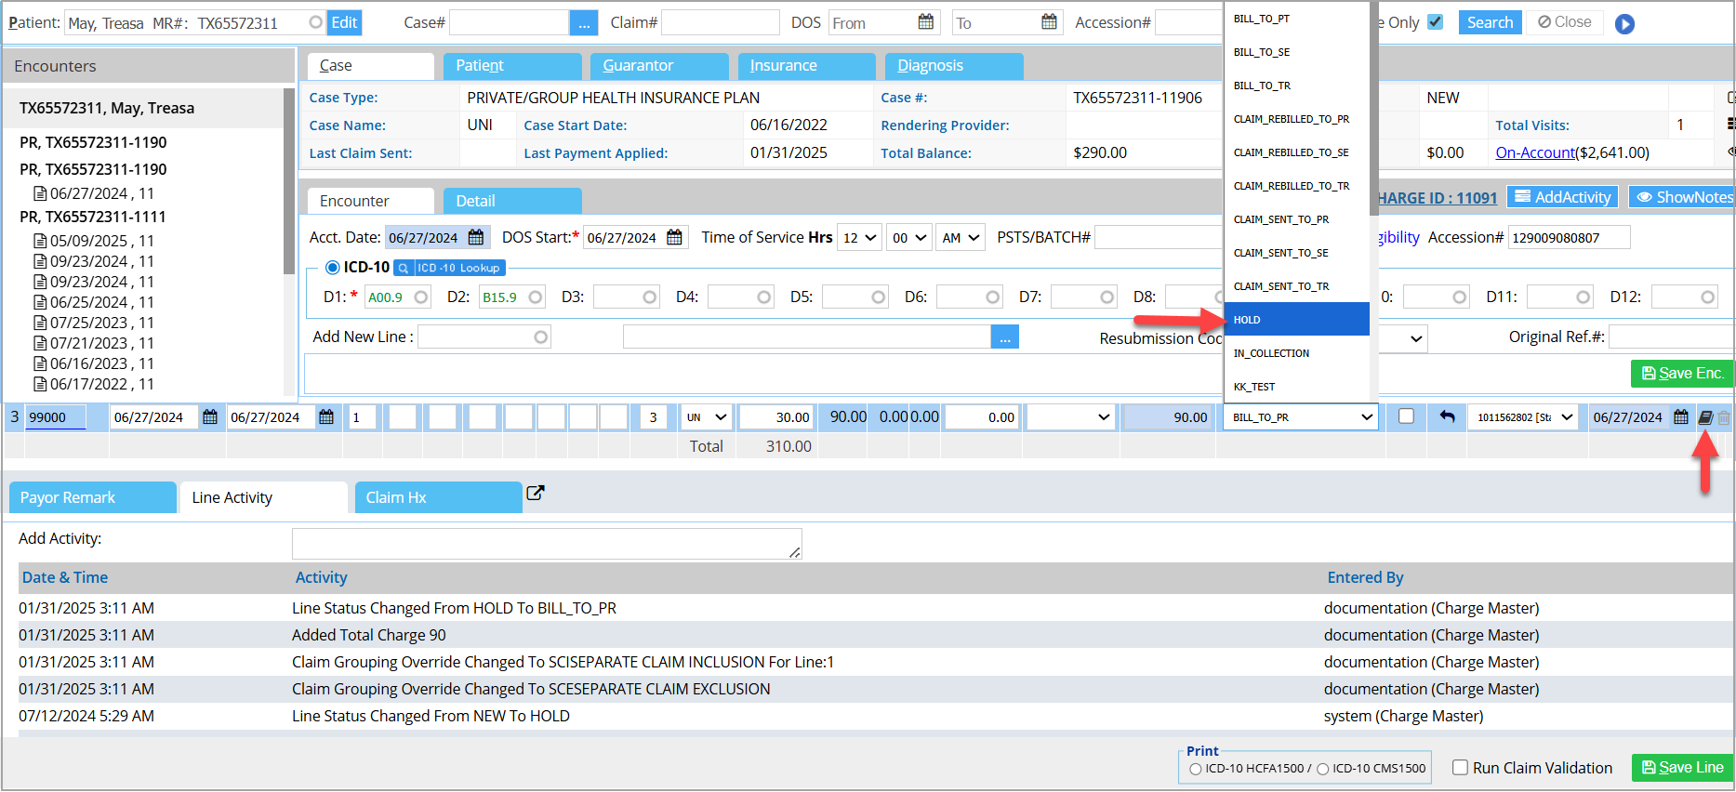Screen dimensions: 1736x792
Task: Click the ICD-10 Lookup search button
Action: click(450, 268)
